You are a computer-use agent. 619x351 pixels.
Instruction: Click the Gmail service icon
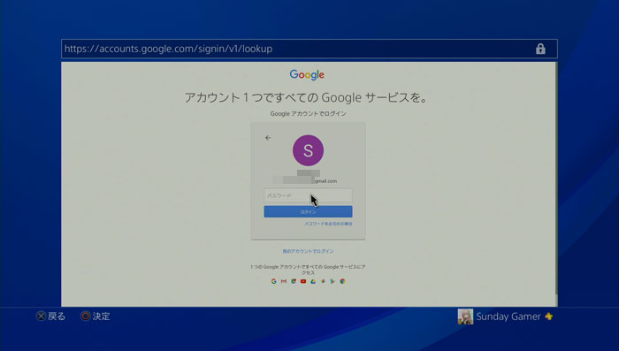[284, 281]
